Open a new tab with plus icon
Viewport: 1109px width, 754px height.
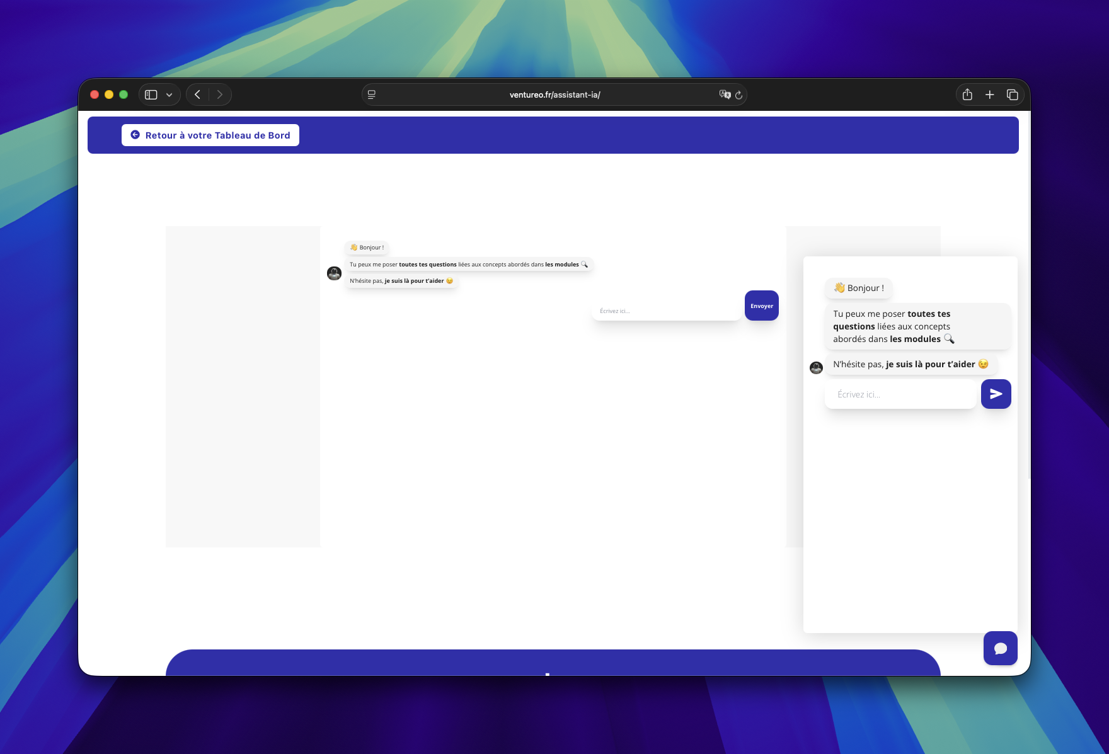click(990, 94)
